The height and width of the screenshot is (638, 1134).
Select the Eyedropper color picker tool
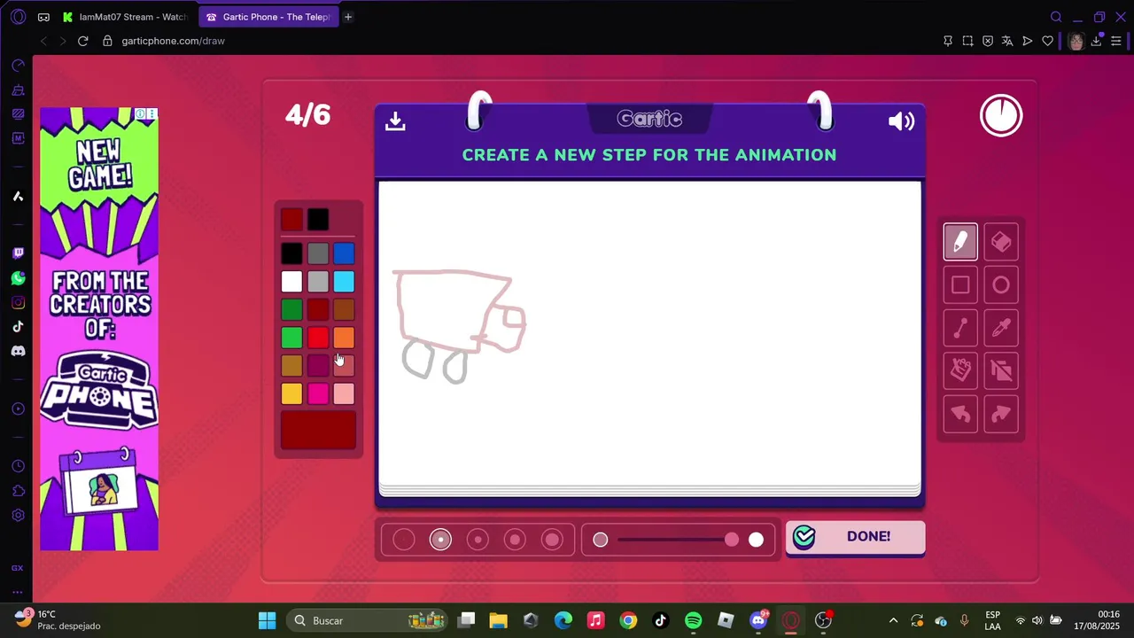click(x=1001, y=329)
